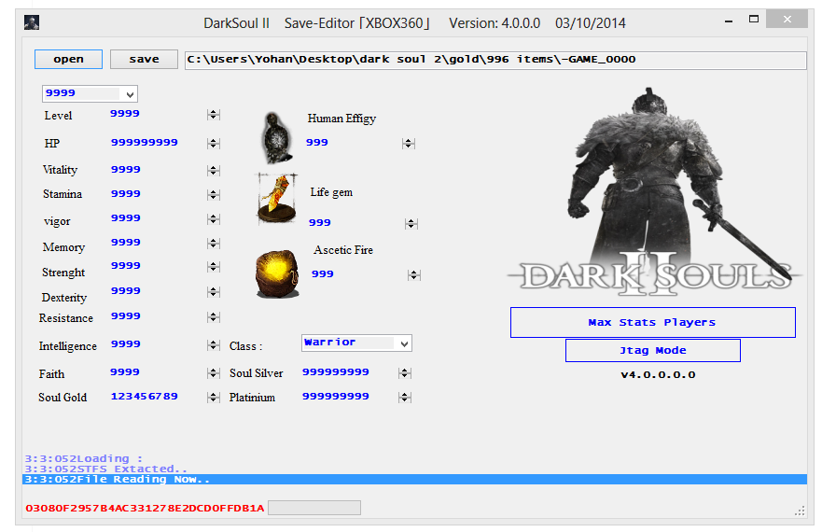Activate Jtag Mode button

point(652,350)
